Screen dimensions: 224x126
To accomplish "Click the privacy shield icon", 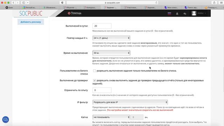I will point(62,2).
